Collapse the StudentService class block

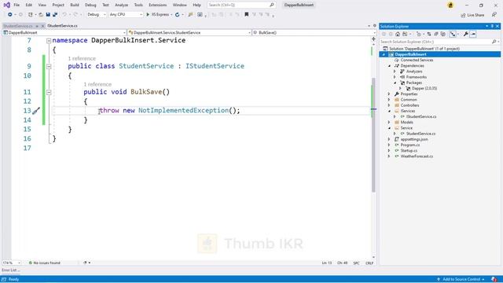[49, 66]
